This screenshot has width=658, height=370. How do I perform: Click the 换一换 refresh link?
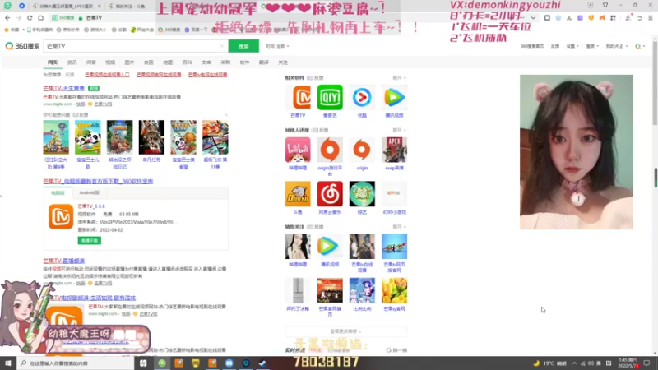(x=397, y=350)
